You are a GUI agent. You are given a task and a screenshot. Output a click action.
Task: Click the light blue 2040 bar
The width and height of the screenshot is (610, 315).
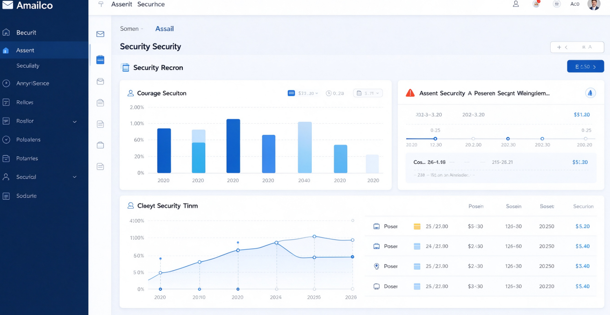(x=305, y=147)
